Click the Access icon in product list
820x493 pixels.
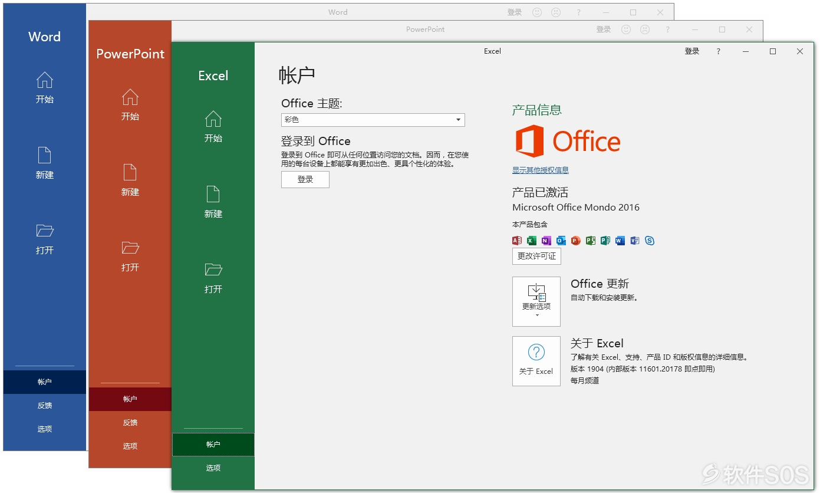click(517, 241)
